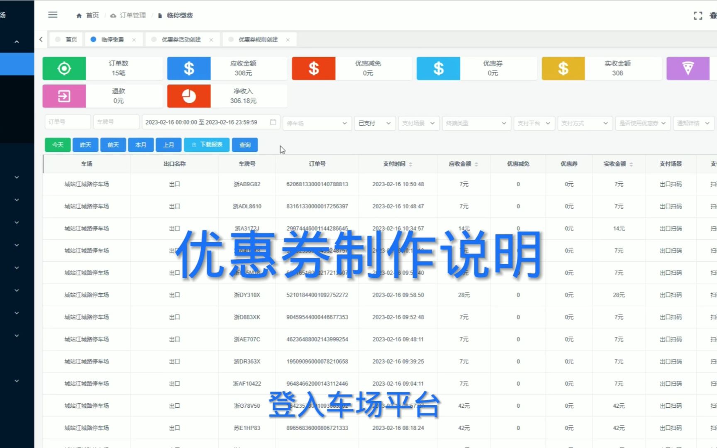Click the 本月 button

pyautogui.click(x=141, y=145)
